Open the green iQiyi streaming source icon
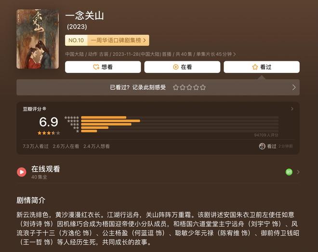 (x=289, y=172)
